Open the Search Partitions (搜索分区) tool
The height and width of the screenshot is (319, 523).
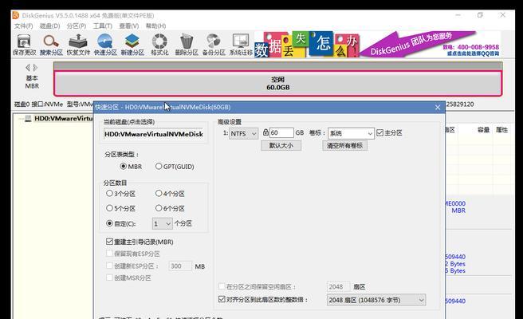[51, 45]
